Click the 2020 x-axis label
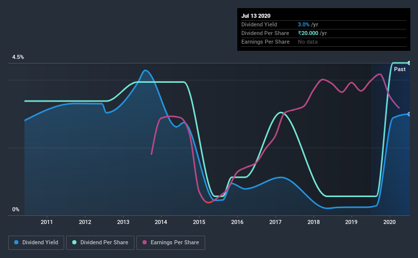This screenshot has height=258, width=418. [x=389, y=222]
